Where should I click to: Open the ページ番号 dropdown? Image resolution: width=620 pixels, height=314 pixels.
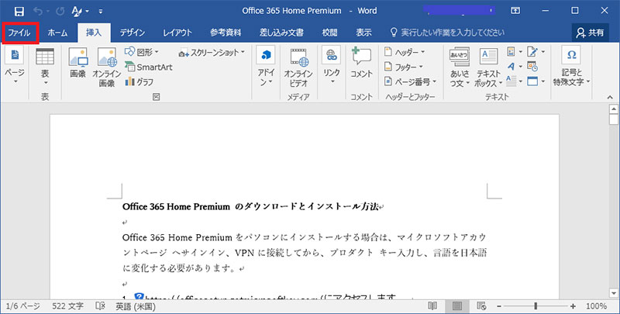point(411,82)
